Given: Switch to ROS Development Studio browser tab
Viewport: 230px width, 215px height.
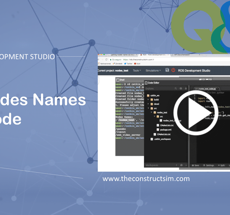Looking at the screenshot, I should [154, 55].
